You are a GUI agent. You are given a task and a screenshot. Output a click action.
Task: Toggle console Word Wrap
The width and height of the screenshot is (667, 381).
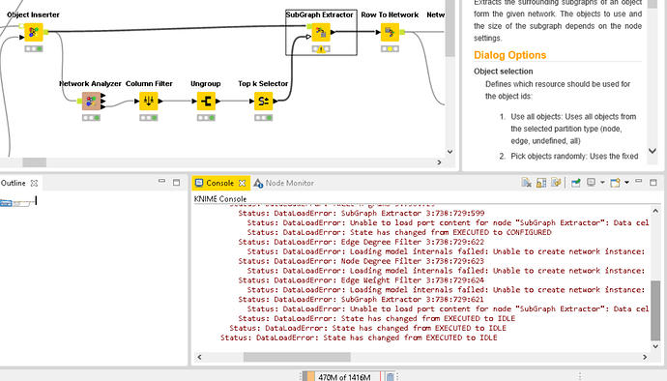pyautogui.click(x=556, y=183)
